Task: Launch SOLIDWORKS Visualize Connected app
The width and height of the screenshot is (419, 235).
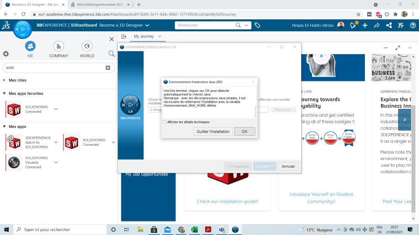Action: click(14, 162)
